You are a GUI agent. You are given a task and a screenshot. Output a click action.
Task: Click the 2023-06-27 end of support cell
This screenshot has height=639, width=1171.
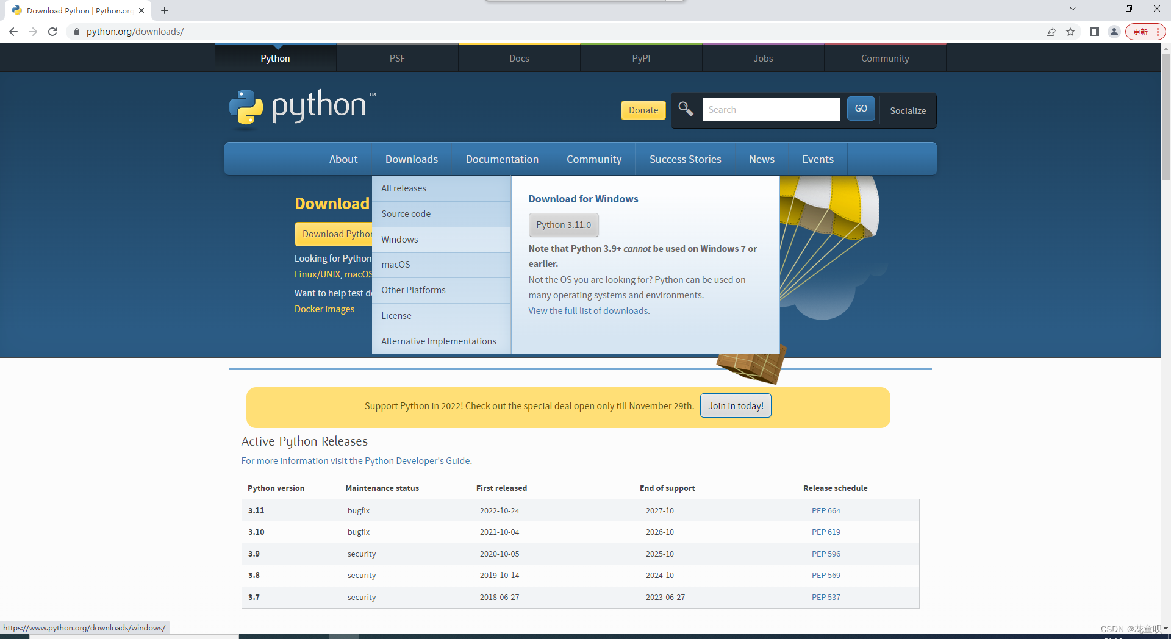(x=665, y=598)
